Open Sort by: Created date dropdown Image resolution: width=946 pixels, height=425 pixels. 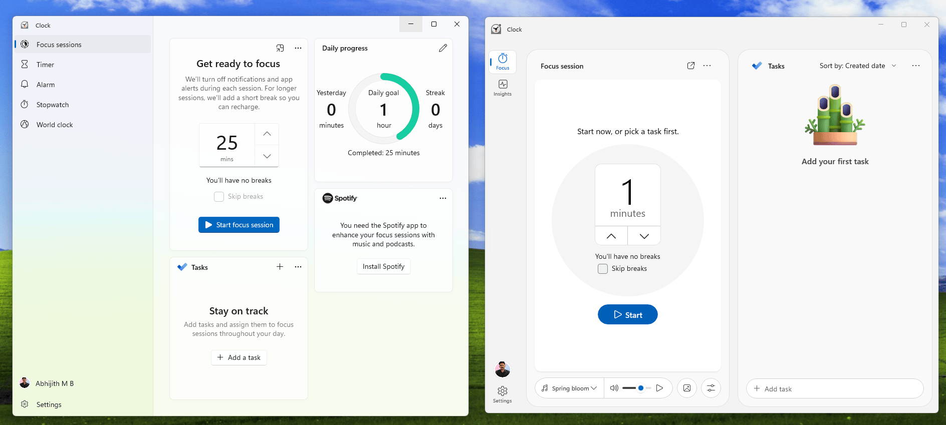coord(857,66)
